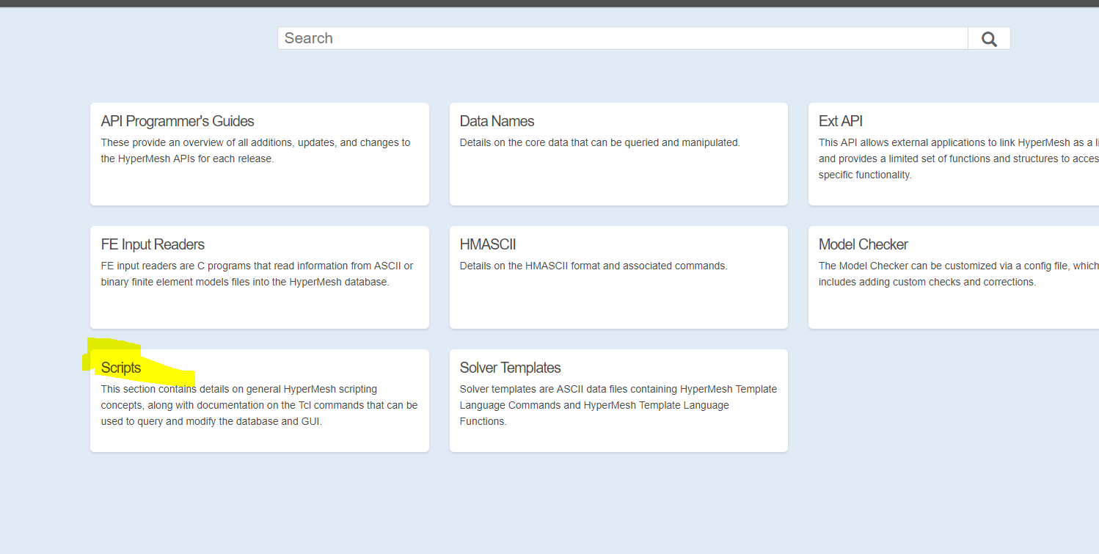The width and height of the screenshot is (1099, 554).
Task: Click blank space below the HMASCII description
Action: click(x=618, y=302)
